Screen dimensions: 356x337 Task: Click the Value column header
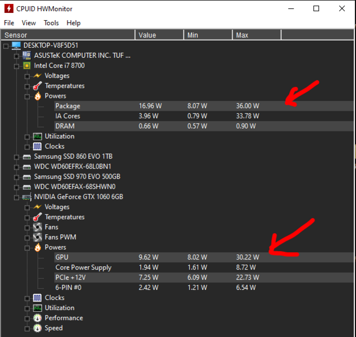[x=159, y=35]
